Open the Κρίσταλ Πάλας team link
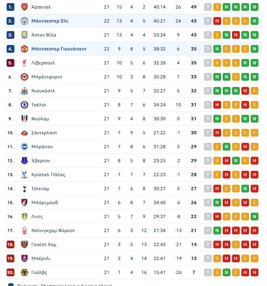Screen dimensions: 267x286 pyautogui.click(x=49, y=175)
